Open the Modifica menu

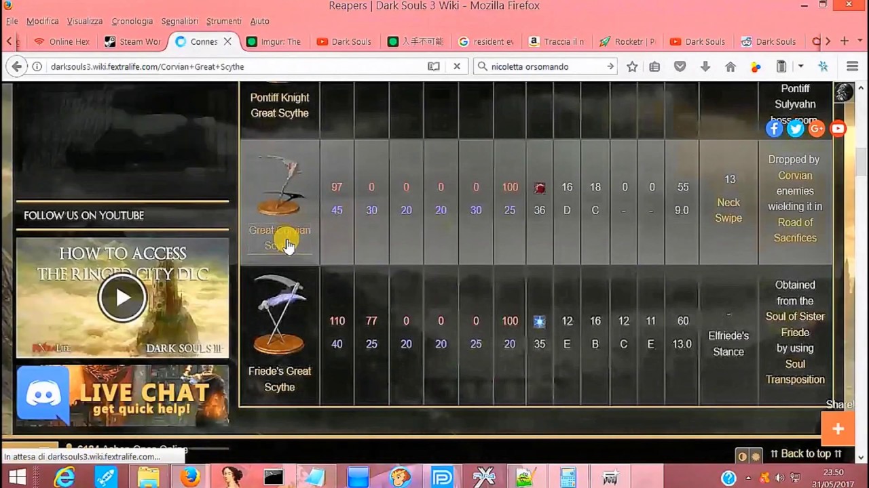pyautogui.click(x=42, y=21)
